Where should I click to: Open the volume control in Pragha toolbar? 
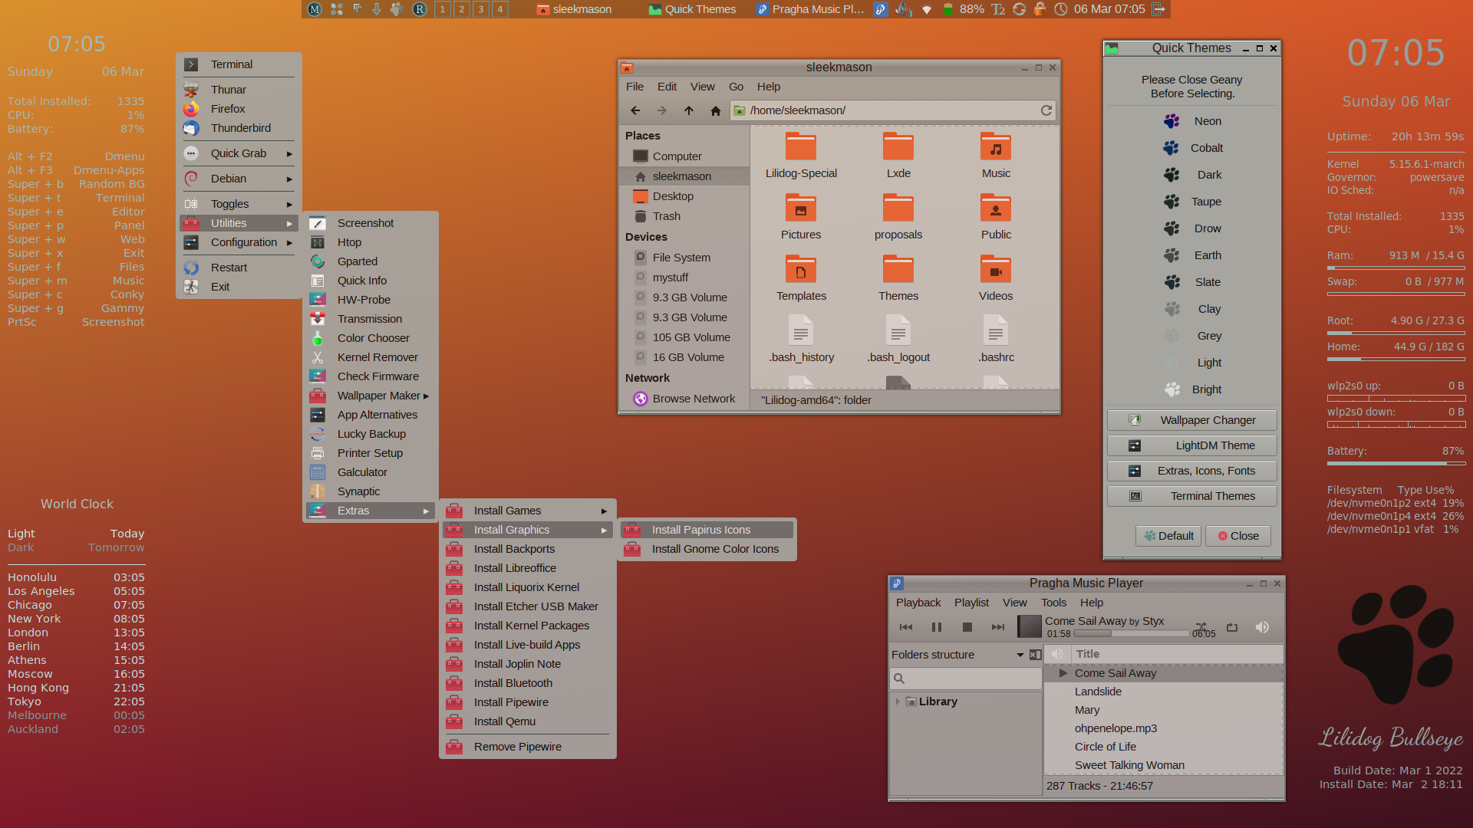tap(1262, 627)
